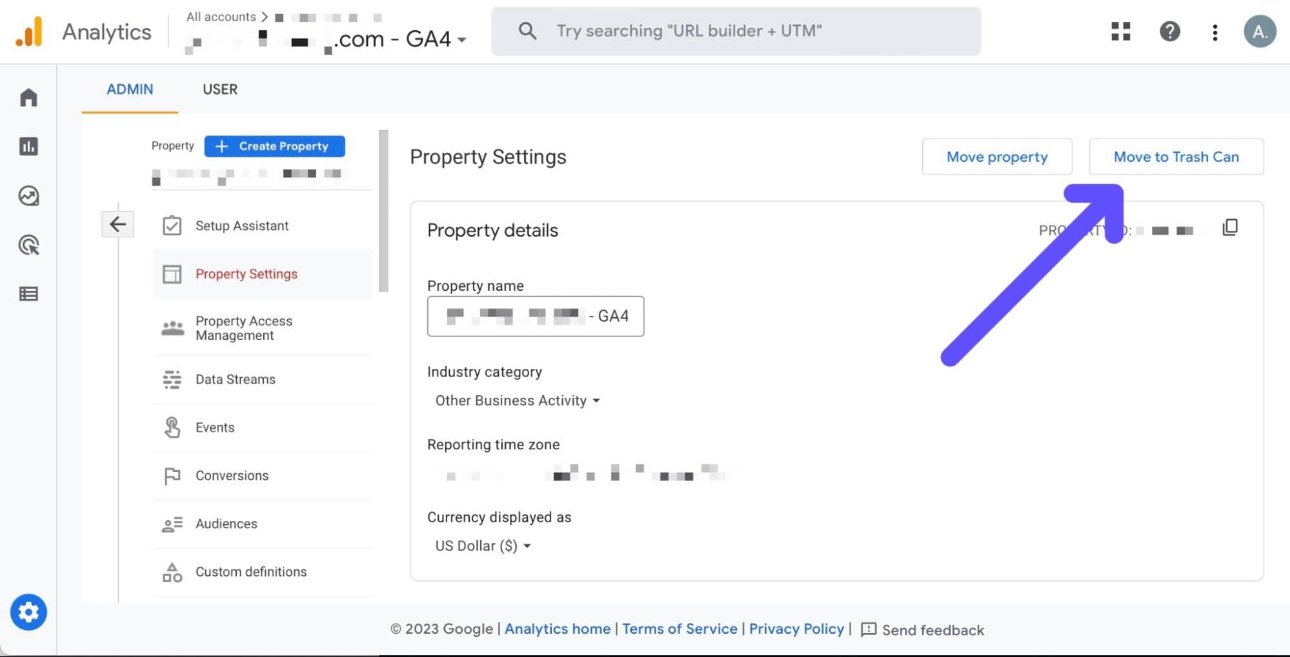Switch to the USER tab
The height and width of the screenshot is (657, 1290).
[x=220, y=89]
